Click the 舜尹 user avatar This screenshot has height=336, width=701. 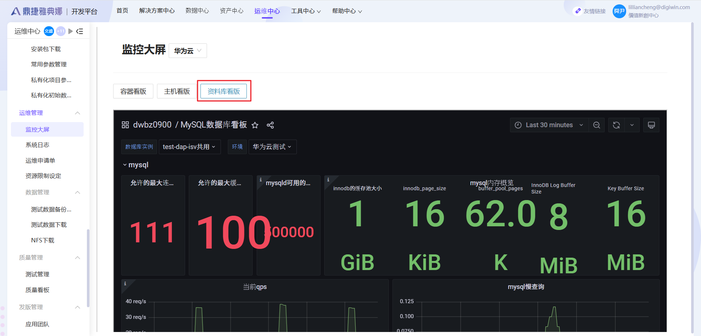[x=619, y=11]
